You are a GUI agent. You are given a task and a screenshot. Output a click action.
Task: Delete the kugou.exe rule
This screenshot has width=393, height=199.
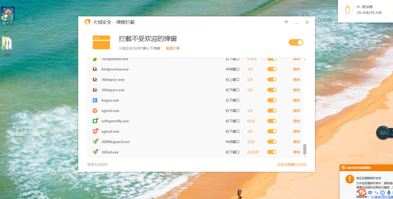297,100
